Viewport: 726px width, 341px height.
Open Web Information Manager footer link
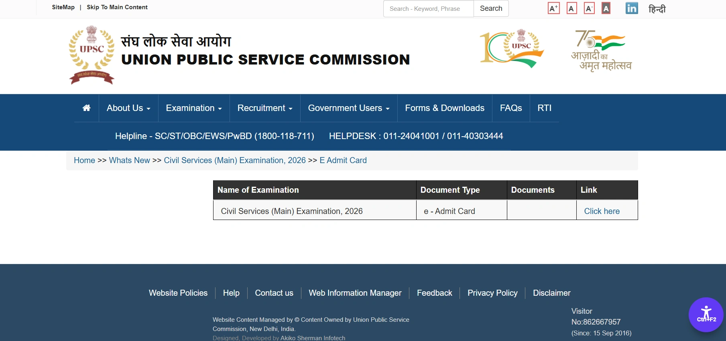point(355,293)
